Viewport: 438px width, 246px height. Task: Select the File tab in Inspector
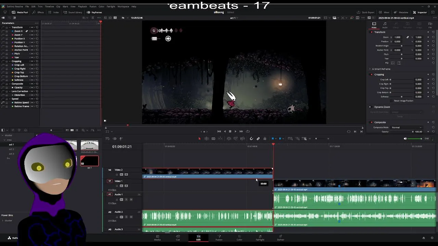click(x=429, y=25)
